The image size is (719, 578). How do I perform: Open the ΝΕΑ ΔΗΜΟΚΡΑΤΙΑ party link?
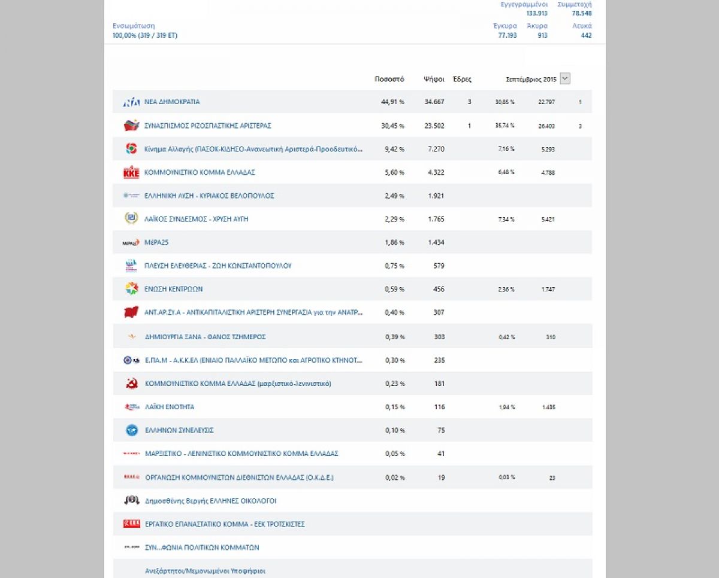pyautogui.click(x=172, y=102)
